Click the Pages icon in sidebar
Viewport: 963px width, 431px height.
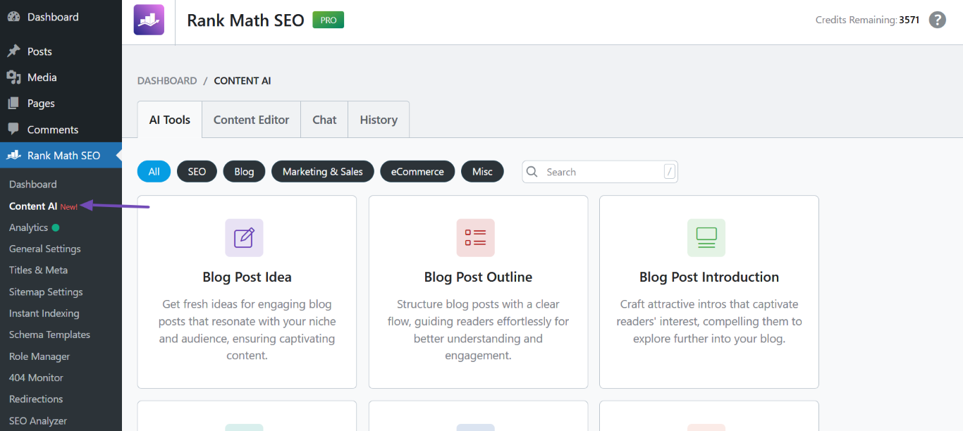(x=13, y=104)
